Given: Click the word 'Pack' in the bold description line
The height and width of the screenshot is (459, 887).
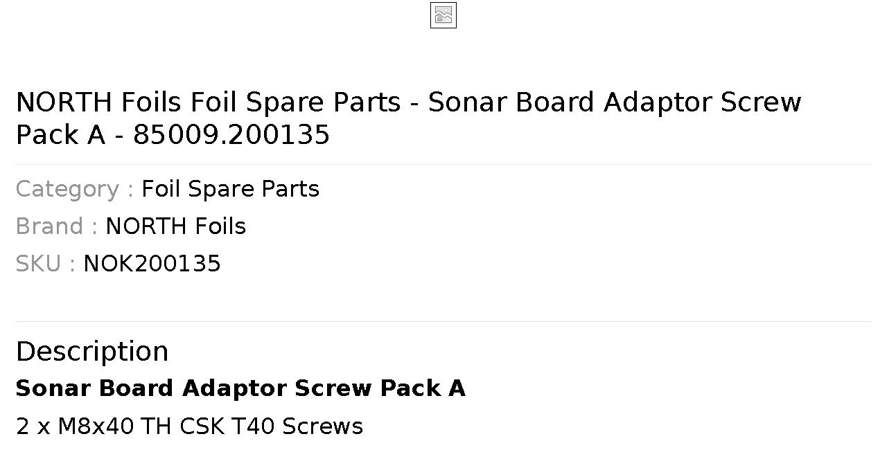Looking at the screenshot, I should click(x=410, y=388).
